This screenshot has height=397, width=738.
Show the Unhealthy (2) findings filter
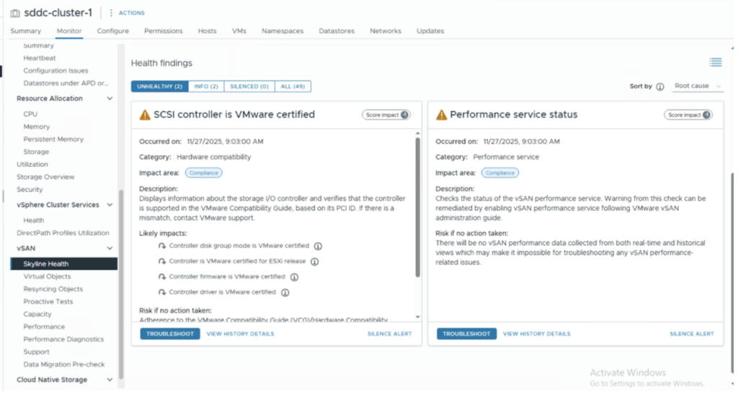point(159,86)
